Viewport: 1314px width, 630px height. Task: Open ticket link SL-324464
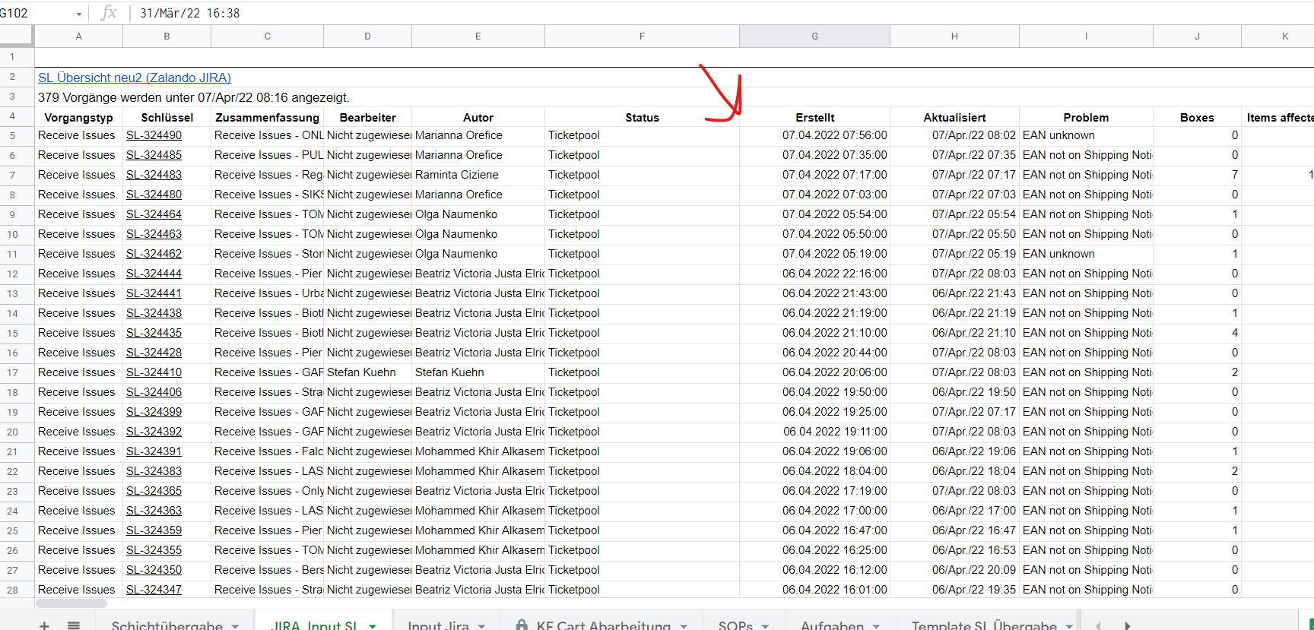click(x=154, y=214)
